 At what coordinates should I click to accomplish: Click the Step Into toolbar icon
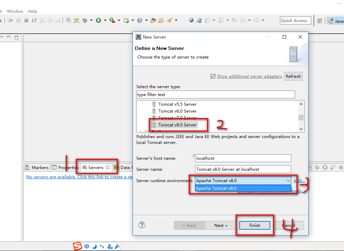tap(42, 20)
